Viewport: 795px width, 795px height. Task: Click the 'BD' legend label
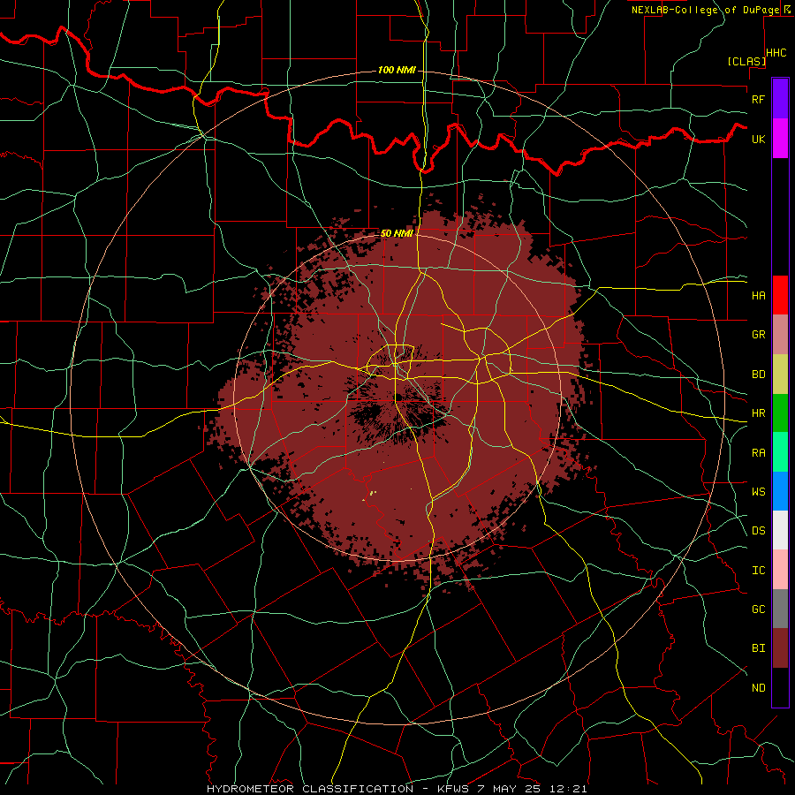758,375
